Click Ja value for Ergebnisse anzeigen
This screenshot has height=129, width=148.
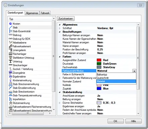pos(99,106)
